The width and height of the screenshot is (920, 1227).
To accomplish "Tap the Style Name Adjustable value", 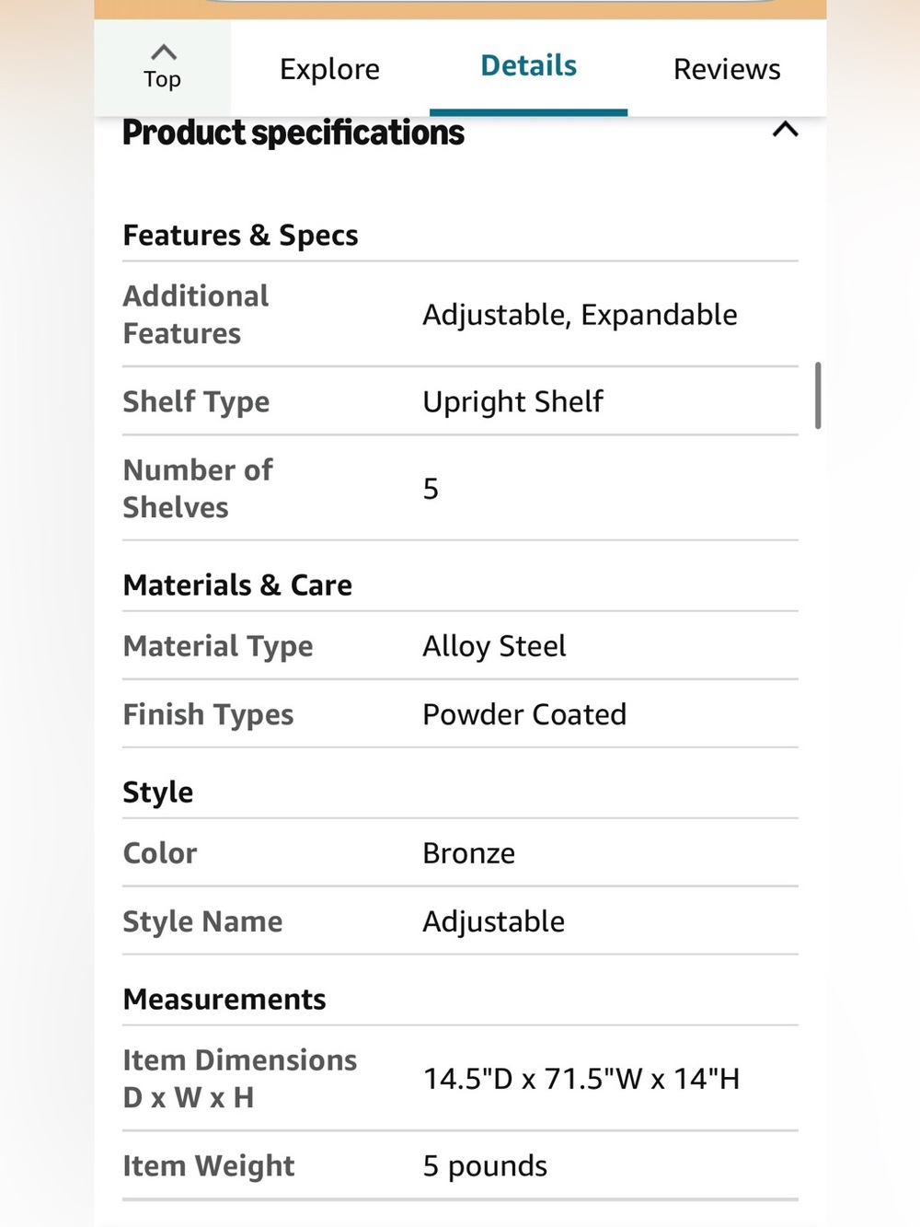I will click(x=493, y=921).
